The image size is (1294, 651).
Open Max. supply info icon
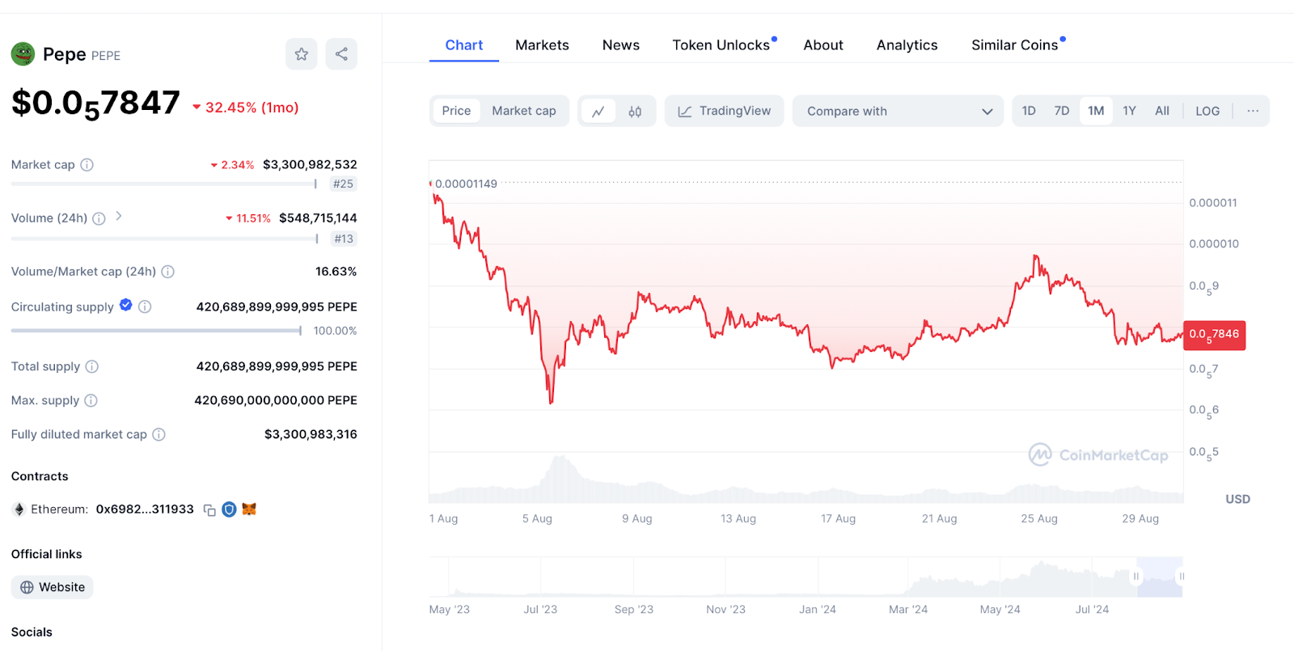(x=91, y=400)
